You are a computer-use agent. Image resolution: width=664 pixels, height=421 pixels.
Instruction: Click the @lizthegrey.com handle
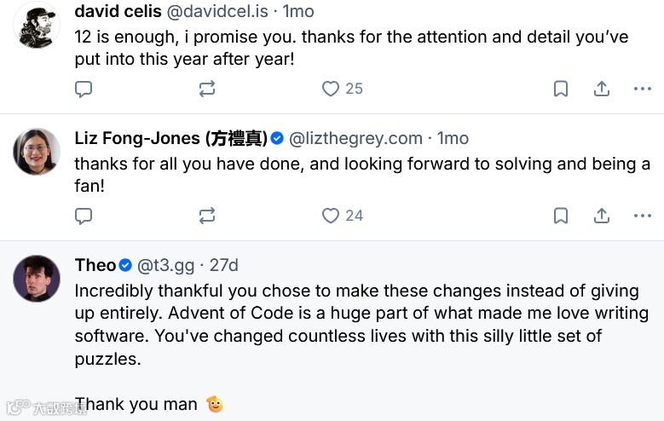click(356, 138)
